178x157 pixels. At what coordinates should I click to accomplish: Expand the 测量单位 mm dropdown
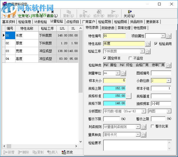[118, 73]
